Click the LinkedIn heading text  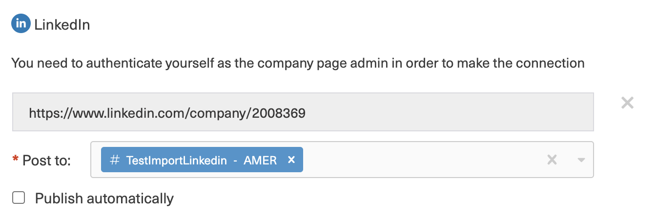[x=62, y=25]
